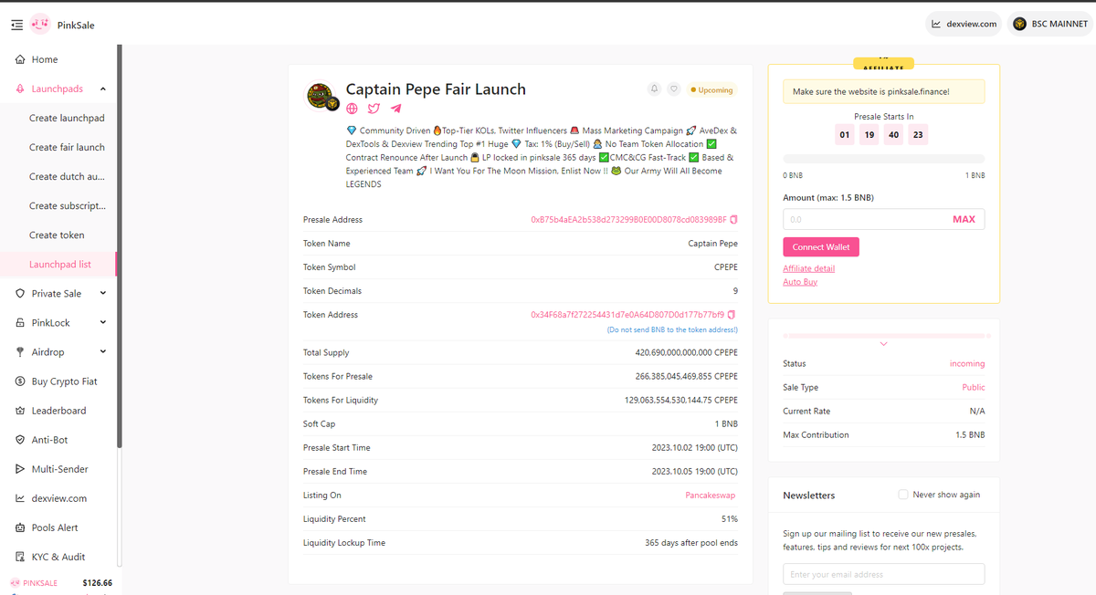Viewport: 1096px width, 595px height.
Task: Click the 'incoming' status value
Action: [x=967, y=364]
